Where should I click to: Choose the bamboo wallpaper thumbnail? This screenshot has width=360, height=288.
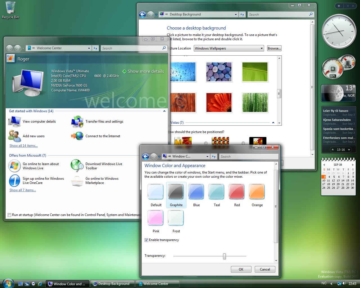[x=255, y=103]
